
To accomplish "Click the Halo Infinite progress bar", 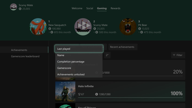I will click(x=130, y=98).
